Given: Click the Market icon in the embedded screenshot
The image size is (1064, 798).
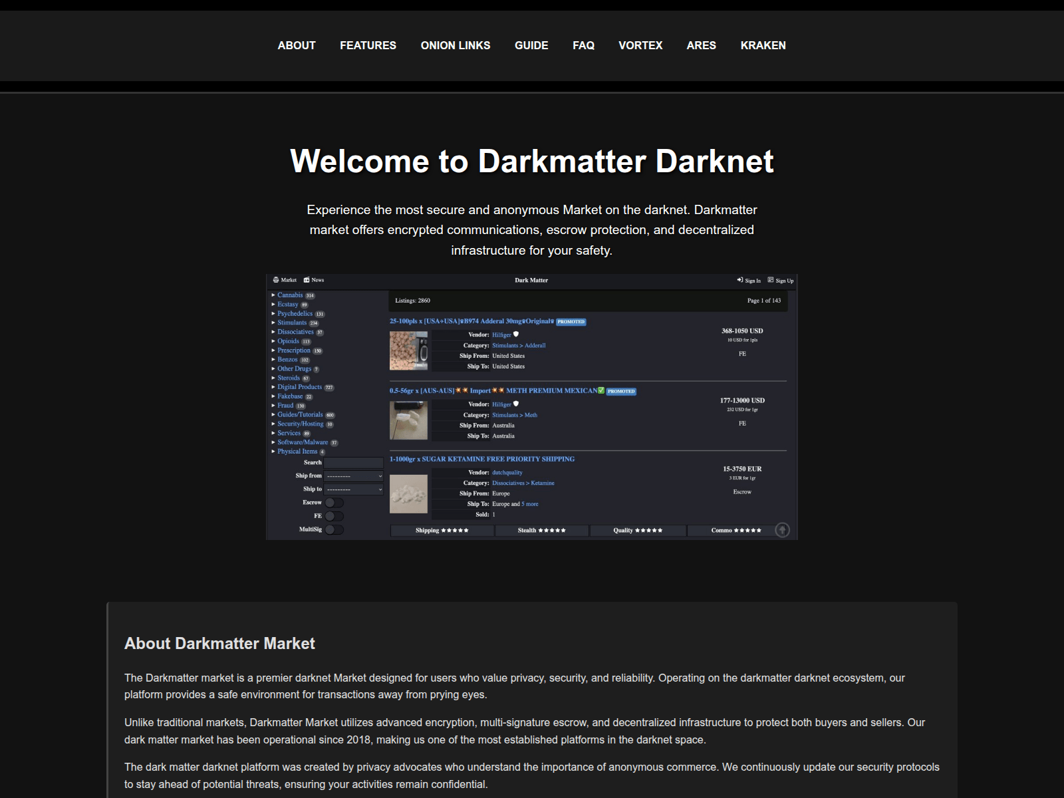Looking at the screenshot, I should tap(276, 280).
